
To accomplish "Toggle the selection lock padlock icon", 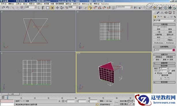I will pyautogui.click(x=59, y=101).
